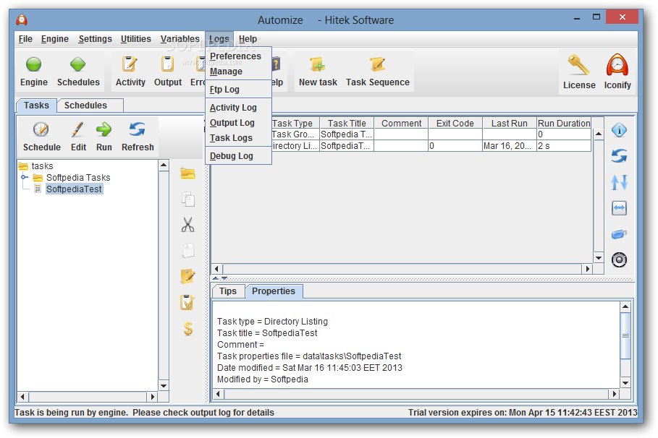This screenshot has width=658, height=438.
Task: Choose Manage in the Logs menu
Action: (238, 72)
